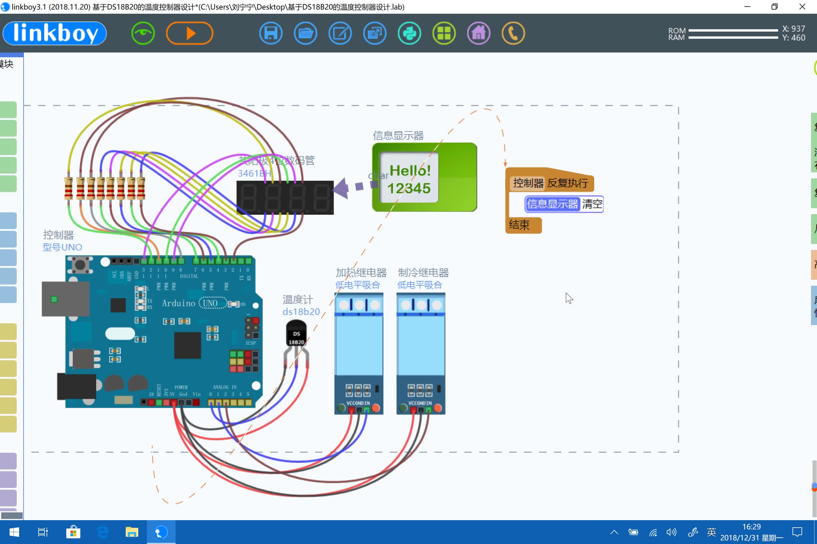Open Windows Start menu

(x=14, y=532)
